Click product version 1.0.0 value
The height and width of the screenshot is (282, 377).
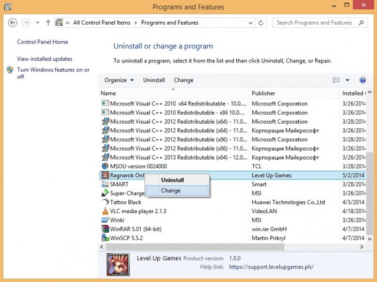(x=234, y=258)
